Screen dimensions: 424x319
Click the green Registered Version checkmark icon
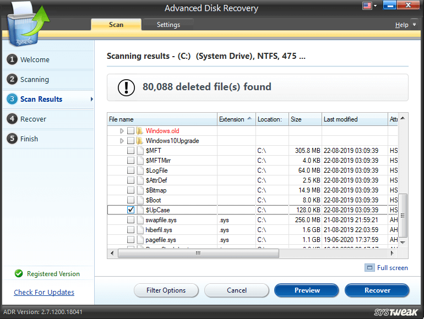(19, 273)
